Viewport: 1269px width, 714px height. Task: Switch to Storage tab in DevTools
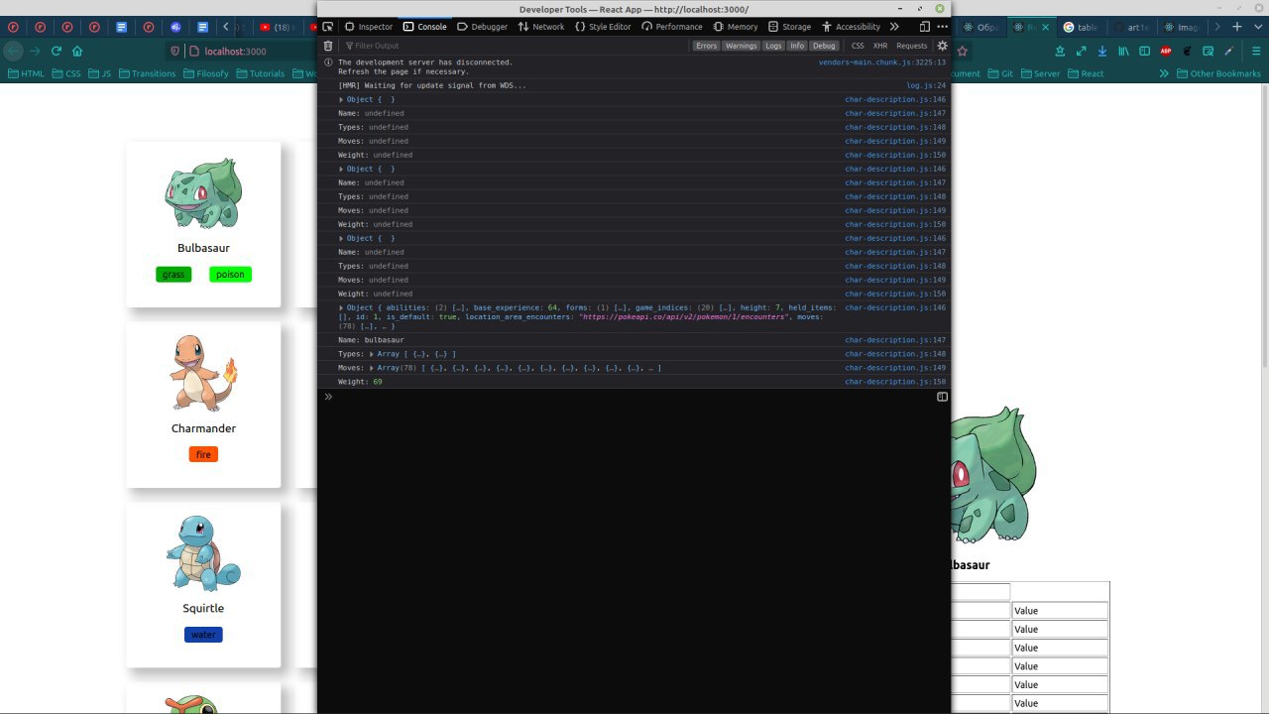(789, 27)
